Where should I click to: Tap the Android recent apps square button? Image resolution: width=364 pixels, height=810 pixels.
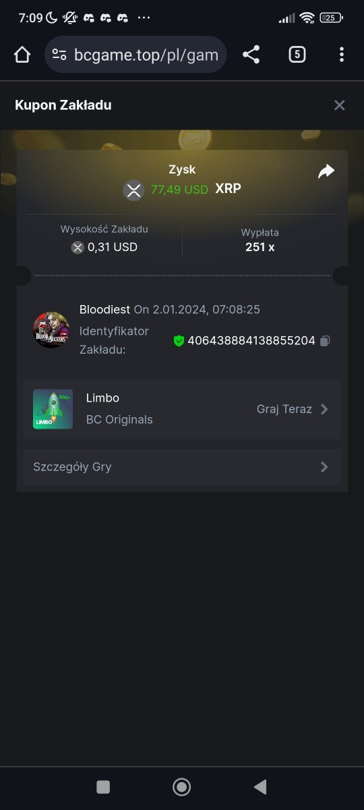click(103, 786)
